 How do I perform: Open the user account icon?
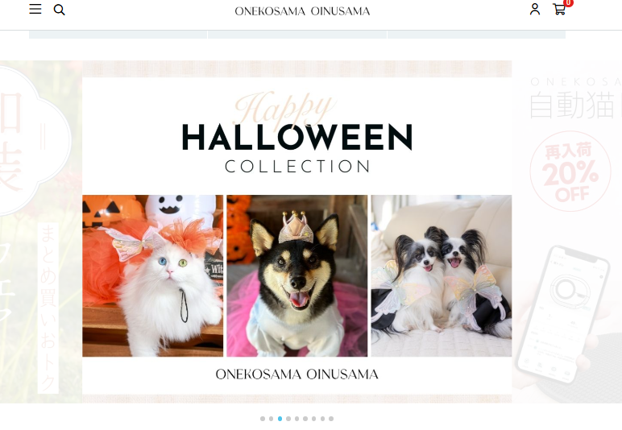coord(535,9)
